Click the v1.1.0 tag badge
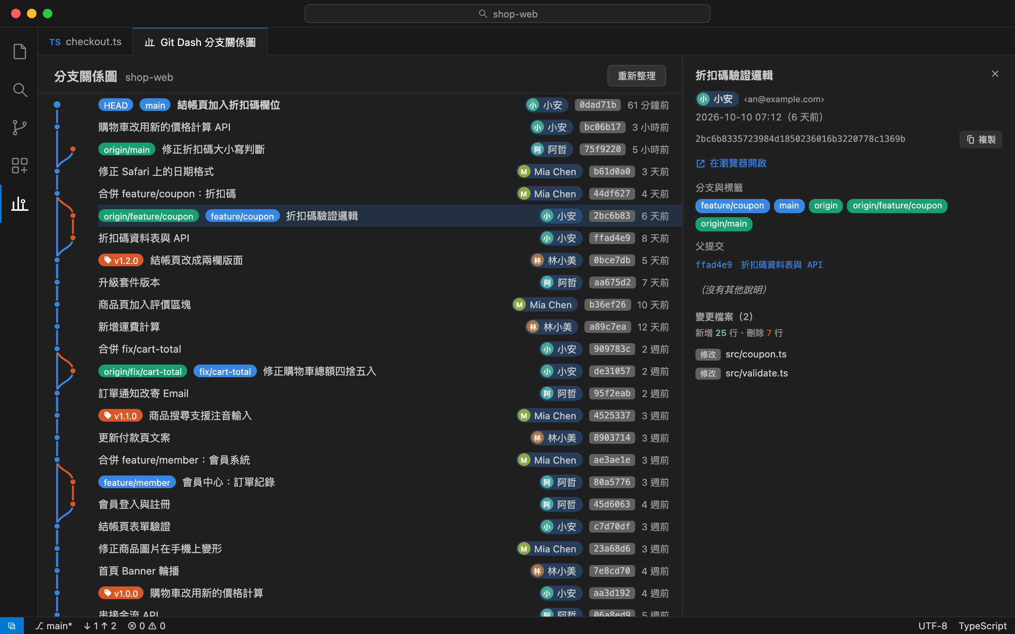Viewport: 1015px width, 634px height. [x=121, y=416]
